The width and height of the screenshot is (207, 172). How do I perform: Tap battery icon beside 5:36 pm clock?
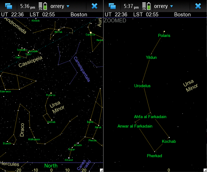45,6
